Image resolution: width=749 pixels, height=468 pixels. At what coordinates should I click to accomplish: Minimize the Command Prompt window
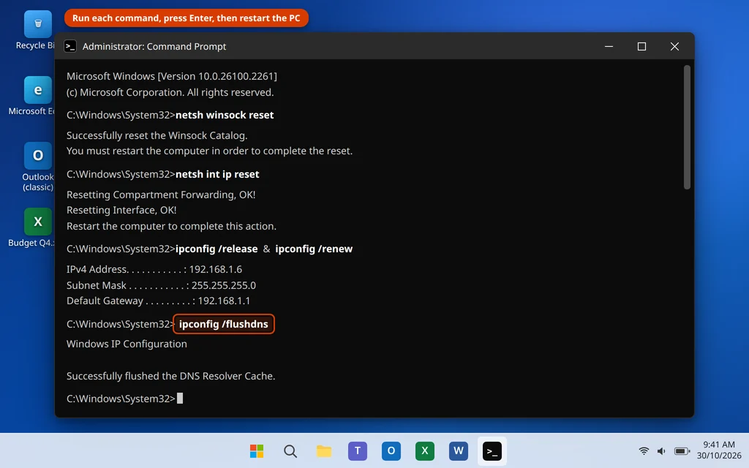click(x=609, y=46)
